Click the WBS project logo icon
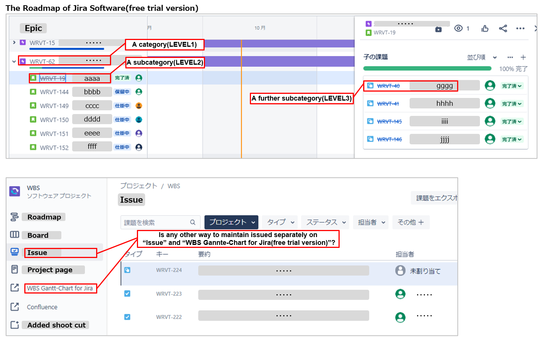 15,191
